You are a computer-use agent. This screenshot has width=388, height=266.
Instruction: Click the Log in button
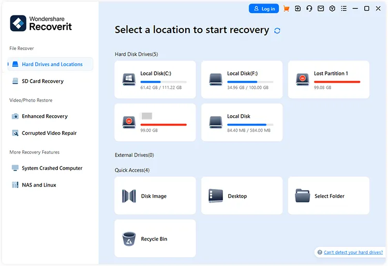(x=263, y=9)
